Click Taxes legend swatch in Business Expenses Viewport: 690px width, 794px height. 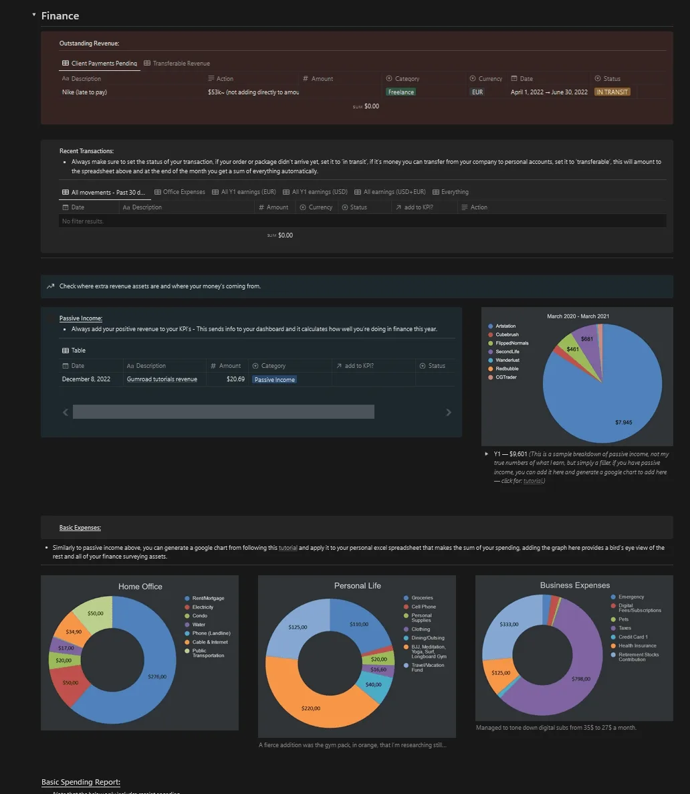pyautogui.click(x=614, y=628)
